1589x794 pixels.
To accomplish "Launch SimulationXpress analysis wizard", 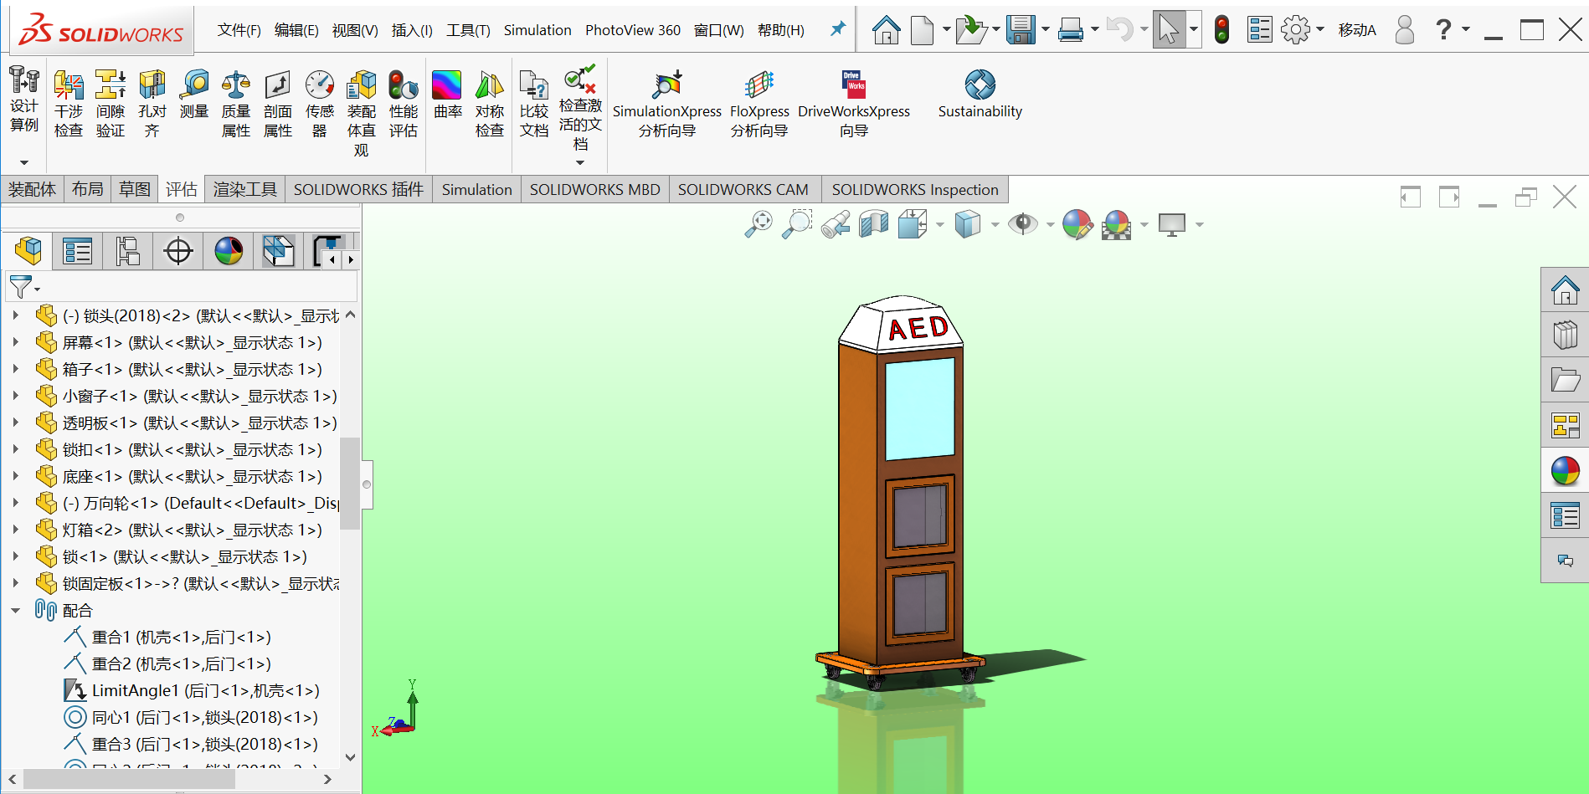I will pyautogui.click(x=667, y=104).
